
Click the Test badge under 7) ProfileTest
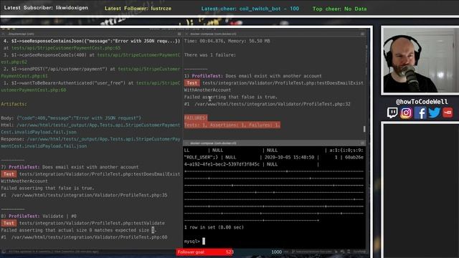[9, 174]
